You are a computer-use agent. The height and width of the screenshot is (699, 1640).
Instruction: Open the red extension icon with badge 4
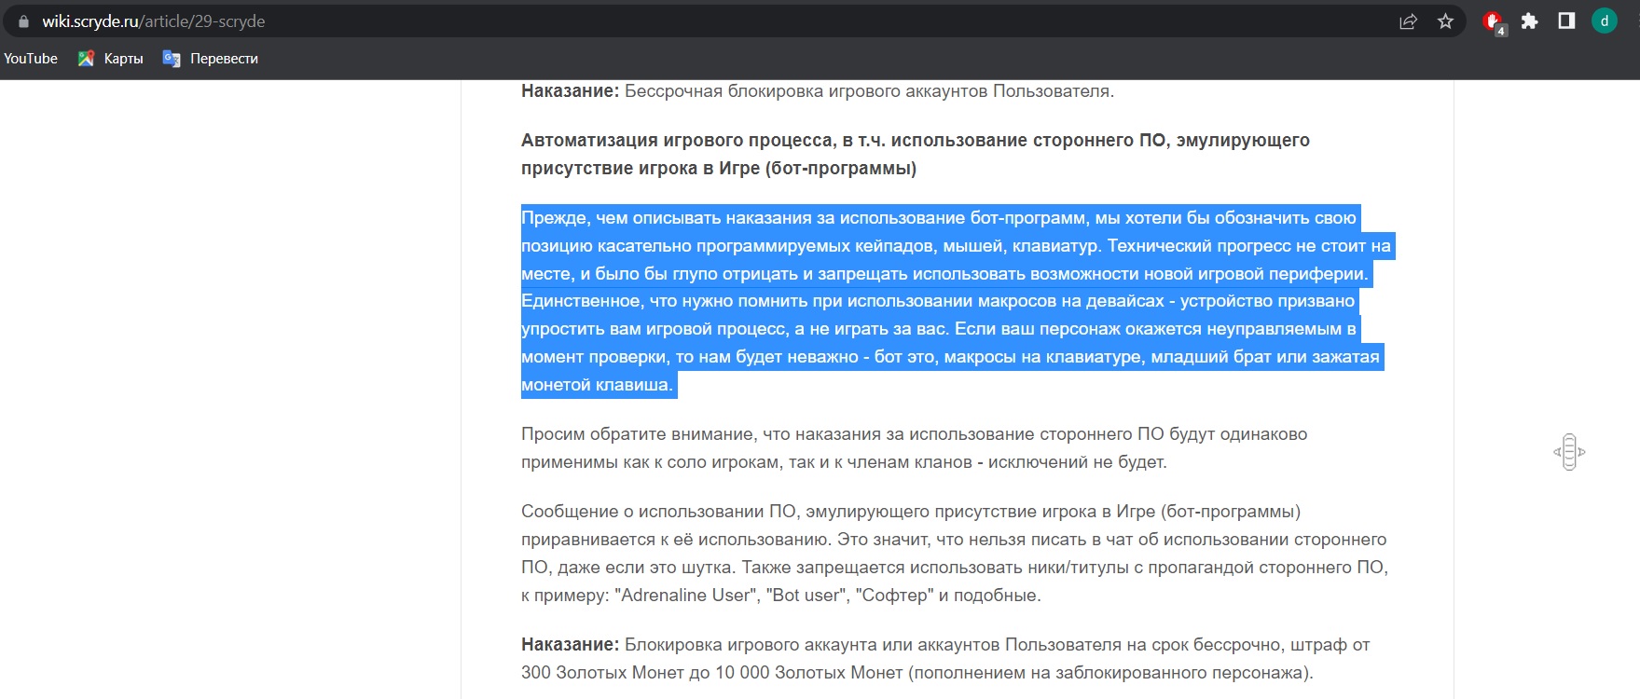click(1493, 21)
